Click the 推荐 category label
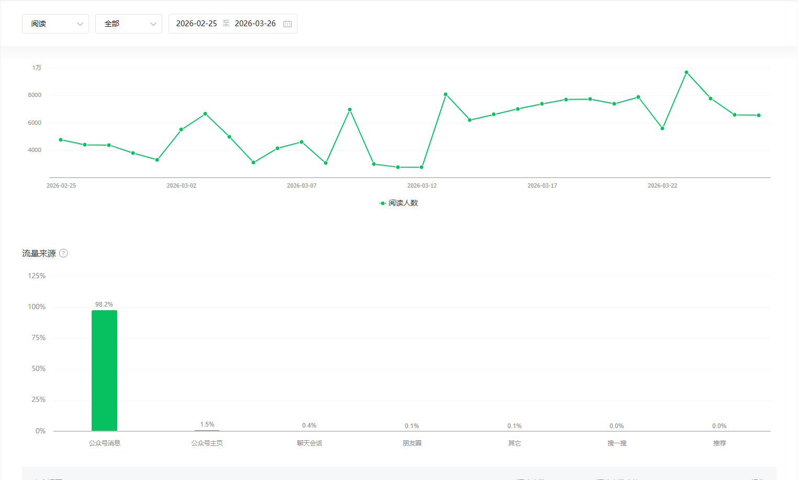Image resolution: width=798 pixels, height=480 pixels. (719, 443)
